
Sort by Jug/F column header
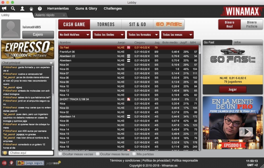(x=184, y=42)
